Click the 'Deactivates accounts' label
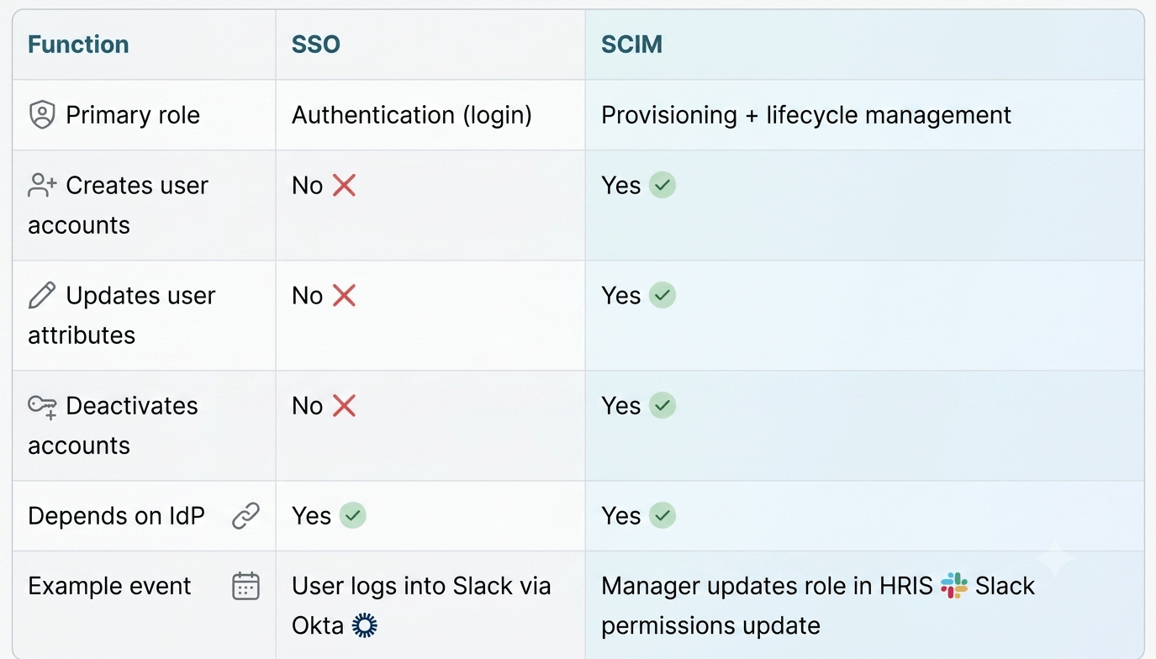This screenshot has width=1156, height=659. (x=113, y=425)
